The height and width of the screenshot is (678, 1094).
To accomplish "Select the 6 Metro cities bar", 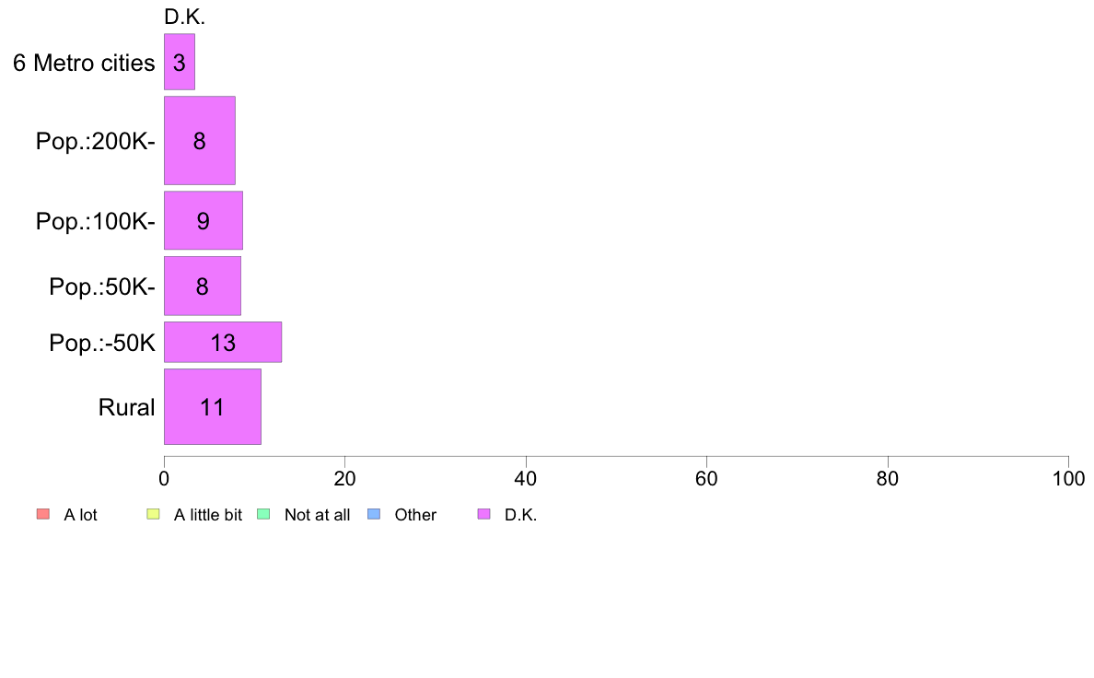I will [180, 62].
